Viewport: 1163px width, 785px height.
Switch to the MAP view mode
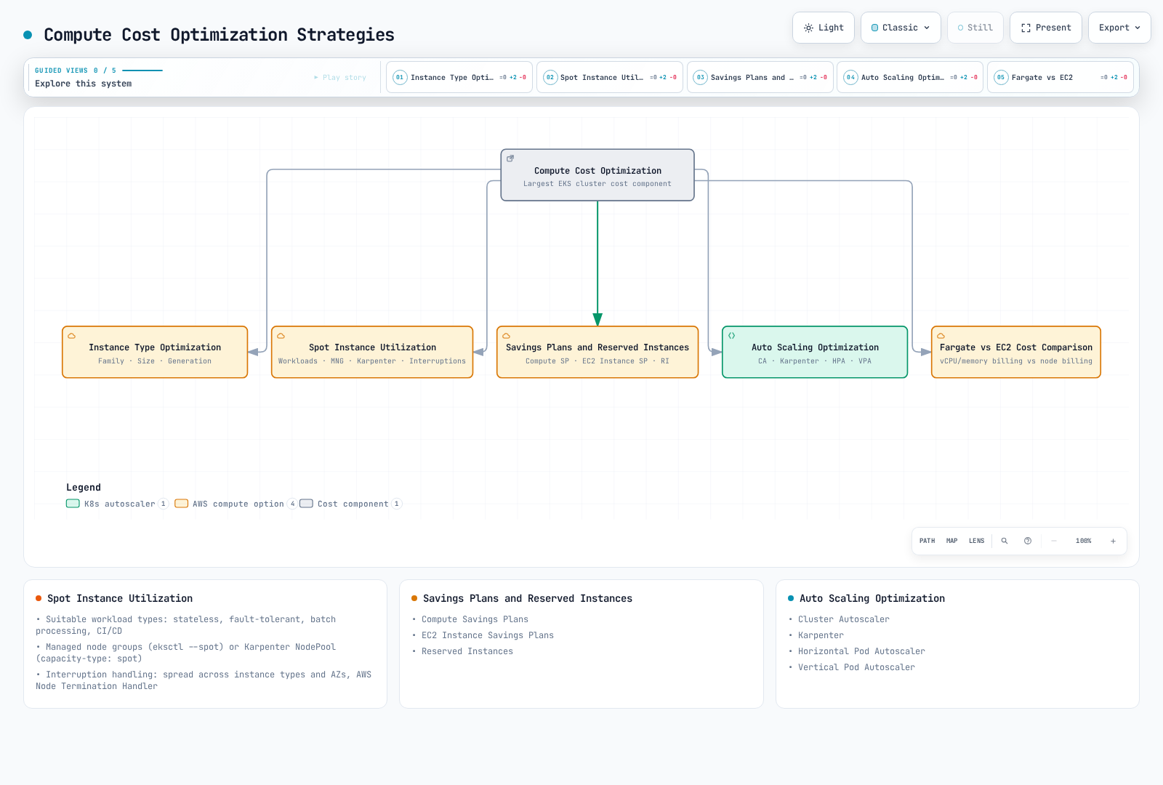(x=951, y=541)
